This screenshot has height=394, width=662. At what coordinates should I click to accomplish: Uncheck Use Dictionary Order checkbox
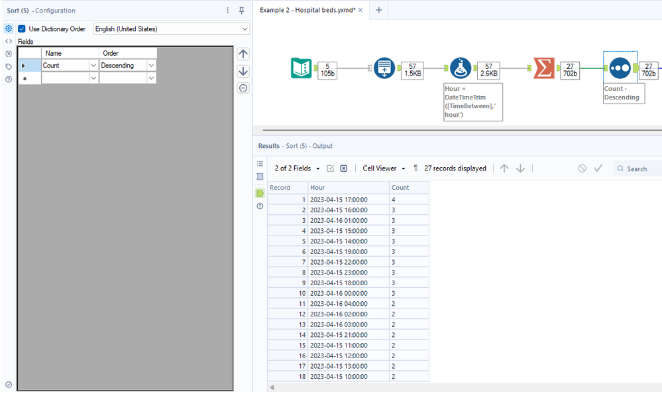click(22, 29)
